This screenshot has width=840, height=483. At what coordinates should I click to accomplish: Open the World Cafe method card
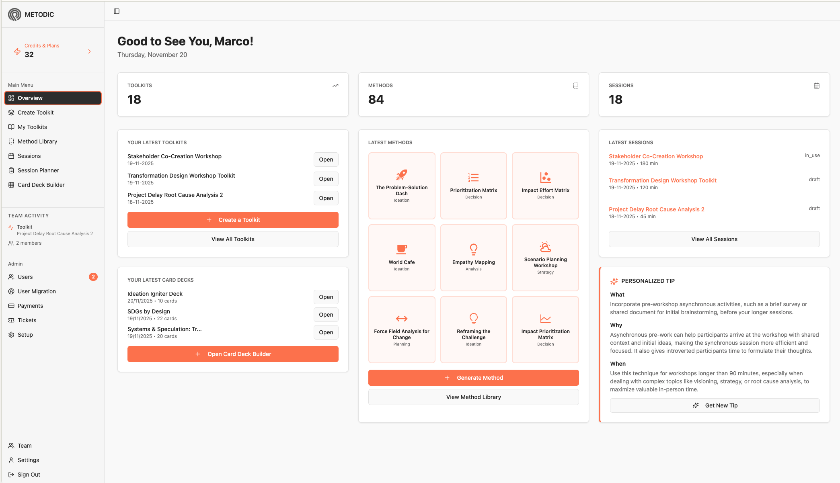[x=401, y=258]
